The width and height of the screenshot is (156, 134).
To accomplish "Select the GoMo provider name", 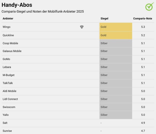I will [x=6, y=59].
